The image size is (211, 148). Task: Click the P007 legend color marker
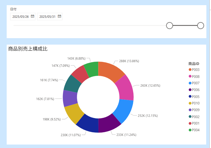coord(190,83)
